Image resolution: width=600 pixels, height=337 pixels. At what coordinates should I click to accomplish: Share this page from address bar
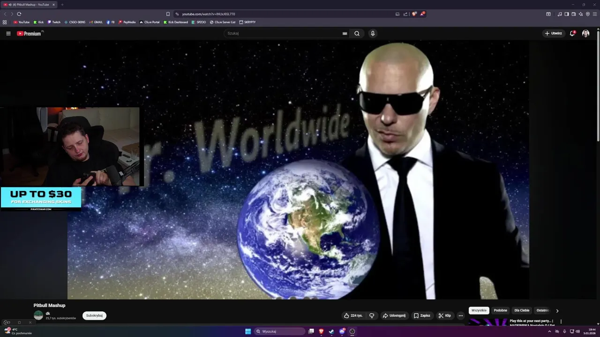coord(405,14)
